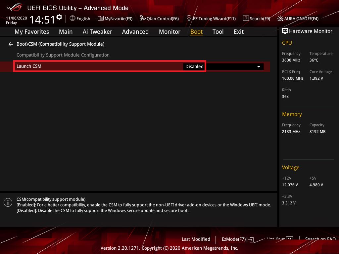339x254 pixels.
Task: Click CPU frequency value 3600 MHz
Action: [291, 60]
